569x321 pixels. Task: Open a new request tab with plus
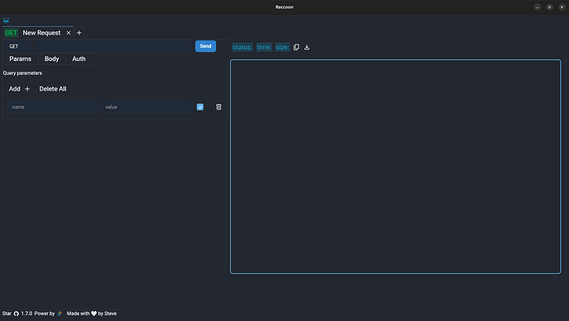click(79, 33)
